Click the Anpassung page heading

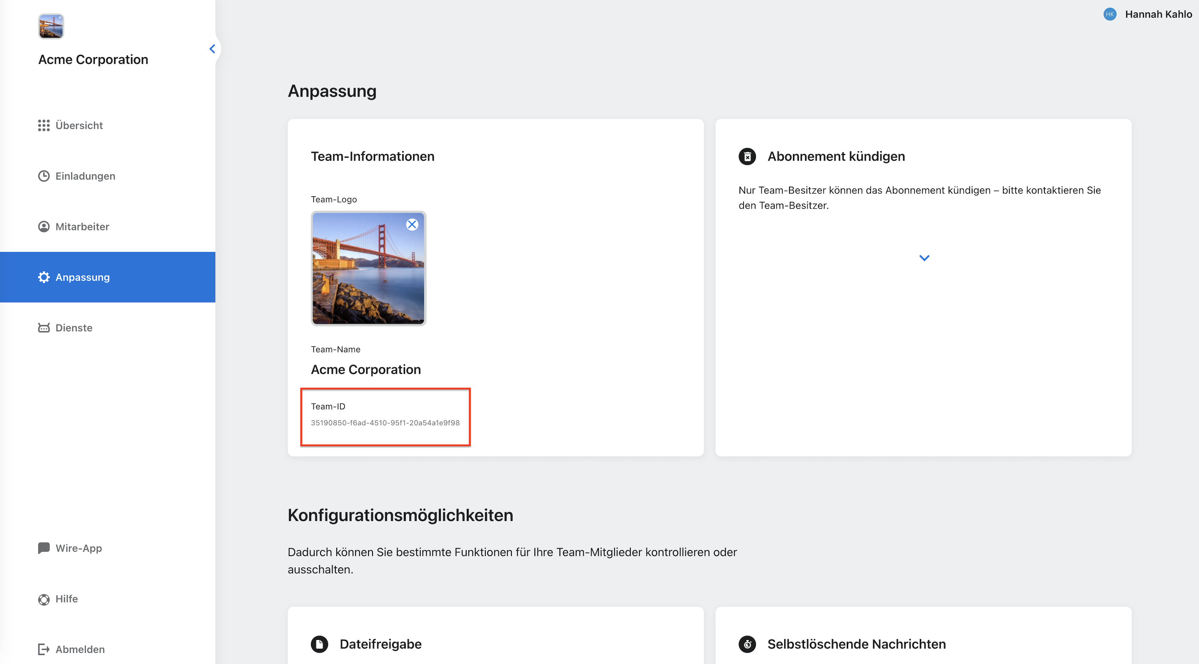click(x=332, y=91)
